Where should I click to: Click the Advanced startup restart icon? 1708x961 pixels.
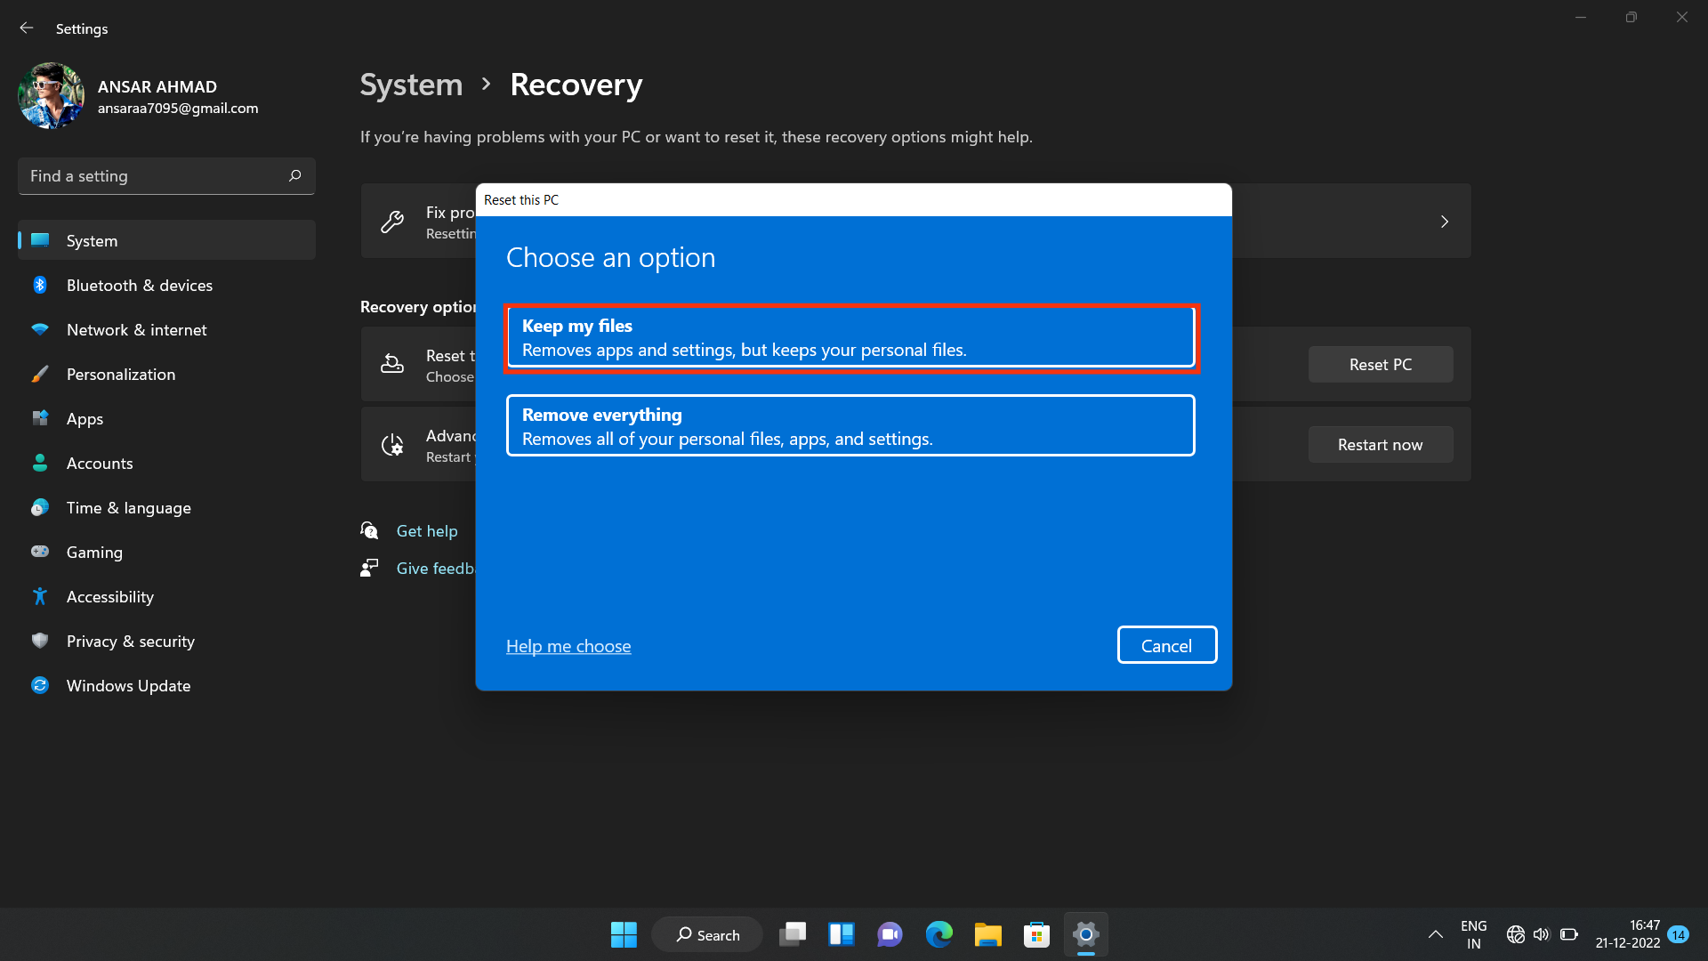(392, 444)
